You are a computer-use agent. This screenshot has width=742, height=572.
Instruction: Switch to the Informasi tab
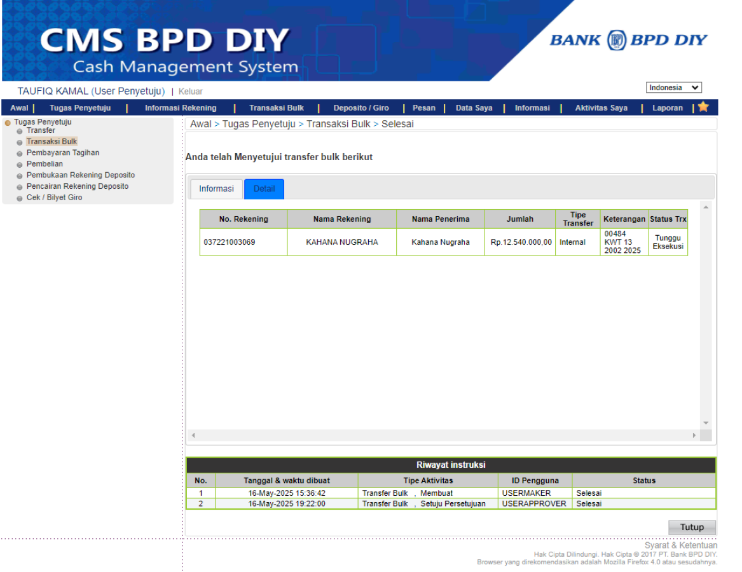click(x=216, y=189)
